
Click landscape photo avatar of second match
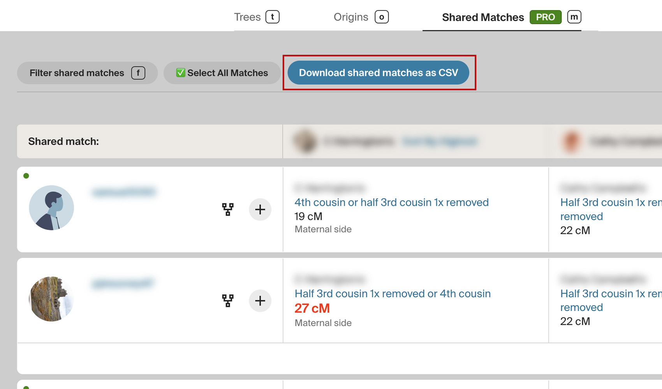pos(51,299)
